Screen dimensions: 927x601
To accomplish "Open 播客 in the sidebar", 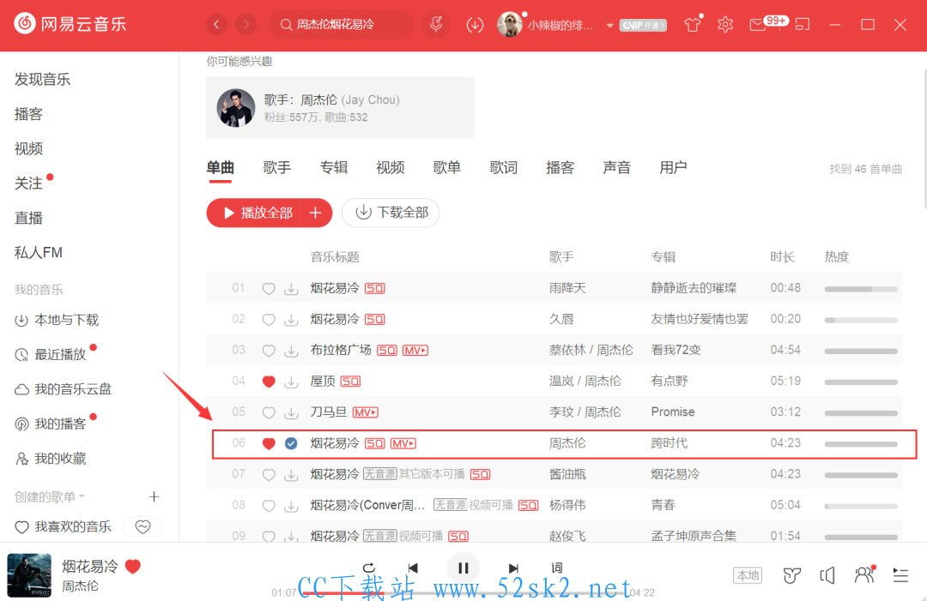I will coord(28,114).
